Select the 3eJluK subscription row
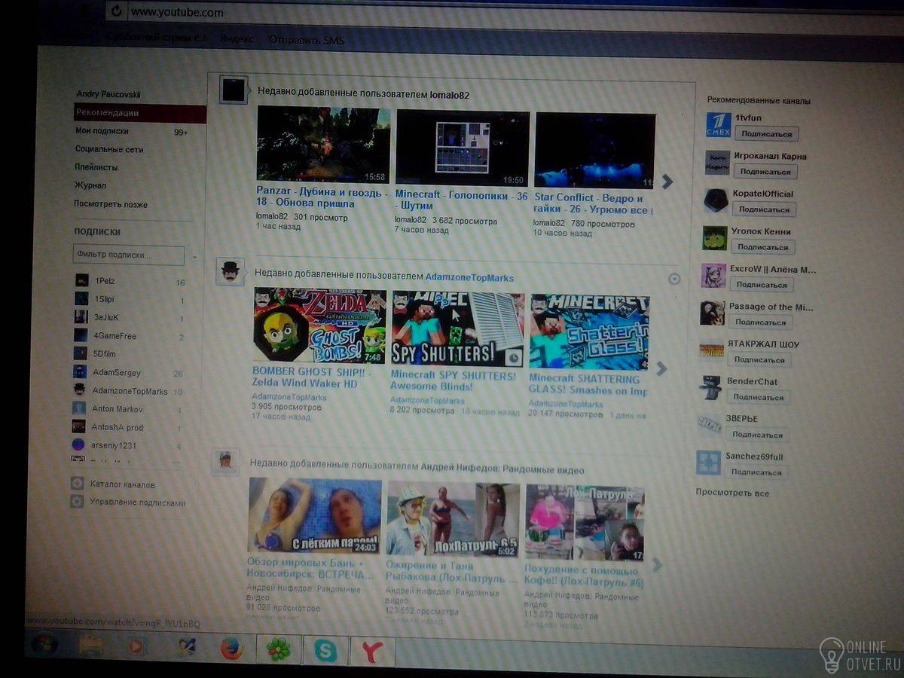 (130, 318)
